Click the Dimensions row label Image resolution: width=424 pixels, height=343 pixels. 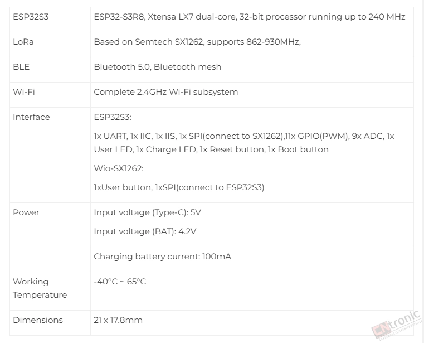click(x=38, y=320)
